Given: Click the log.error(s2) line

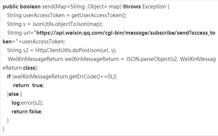Looking at the screenshot, I should pos(27,103).
